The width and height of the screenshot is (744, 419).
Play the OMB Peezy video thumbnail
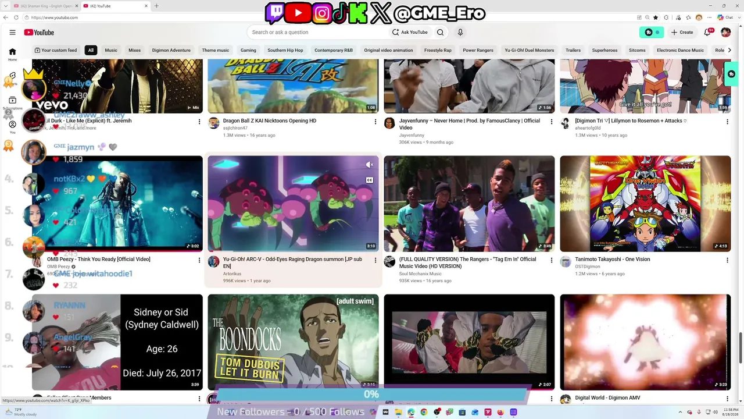(x=117, y=204)
